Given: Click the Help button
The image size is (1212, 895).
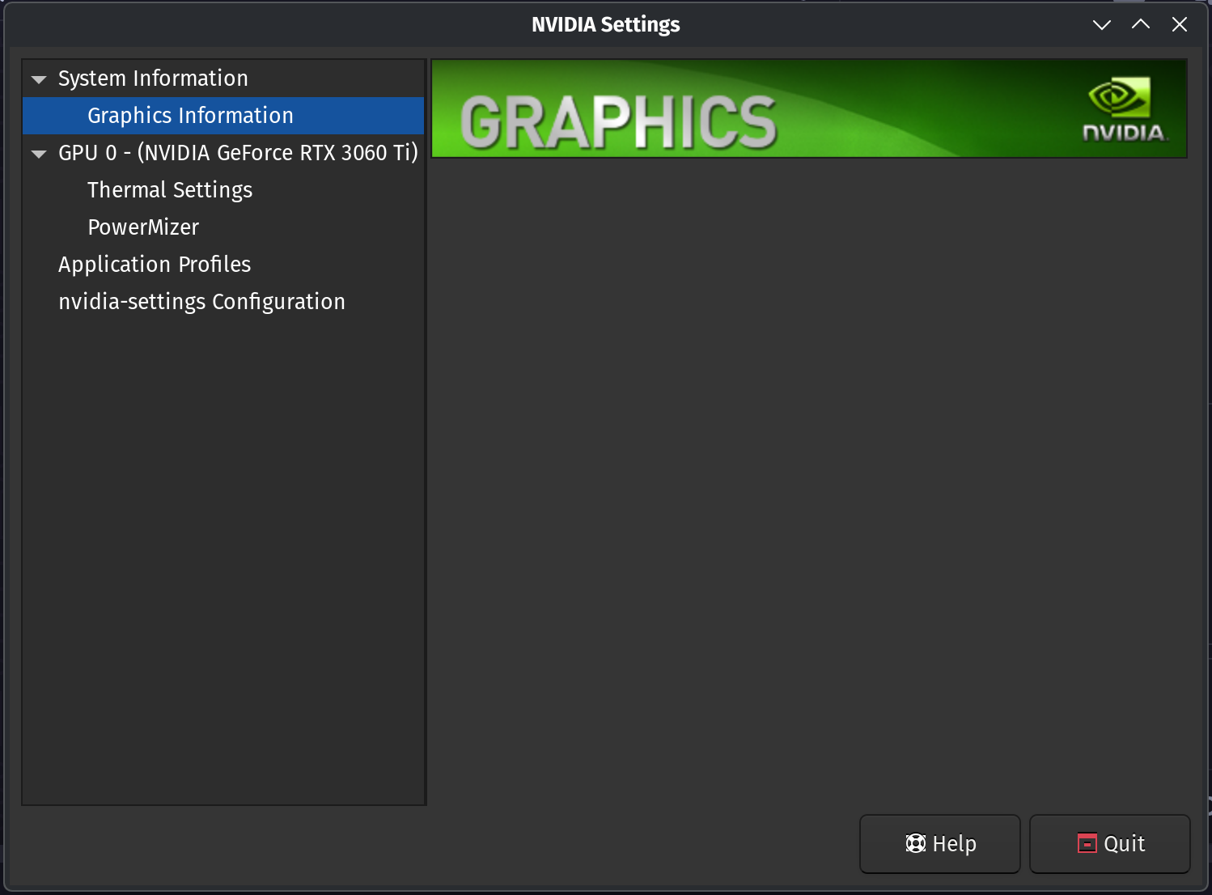Looking at the screenshot, I should point(939,843).
